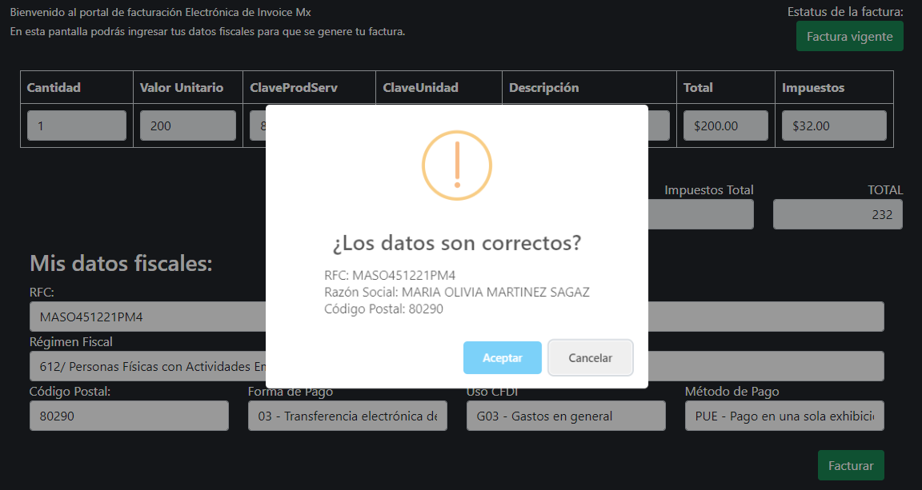Click the '¿Los datos son correctos?' heading
Image resolution: width=922 pixels, height=490 pixels.
(456, 243)
